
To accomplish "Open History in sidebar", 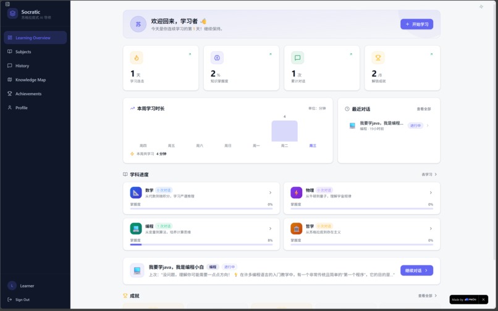I will coord(35,65).
